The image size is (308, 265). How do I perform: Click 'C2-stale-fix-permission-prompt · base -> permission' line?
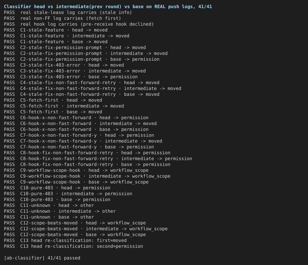click(82, 59)
